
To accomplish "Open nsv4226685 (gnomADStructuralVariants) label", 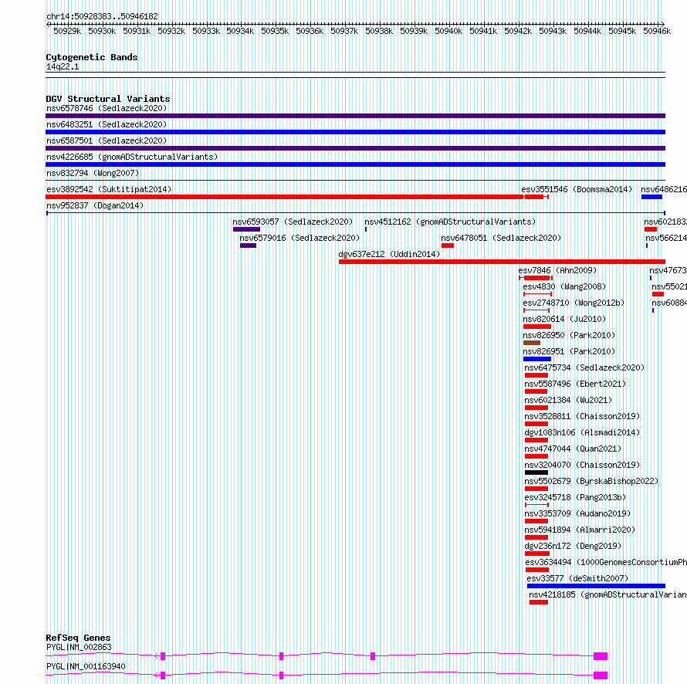I will pyautogui.click(x=132, y=157).
